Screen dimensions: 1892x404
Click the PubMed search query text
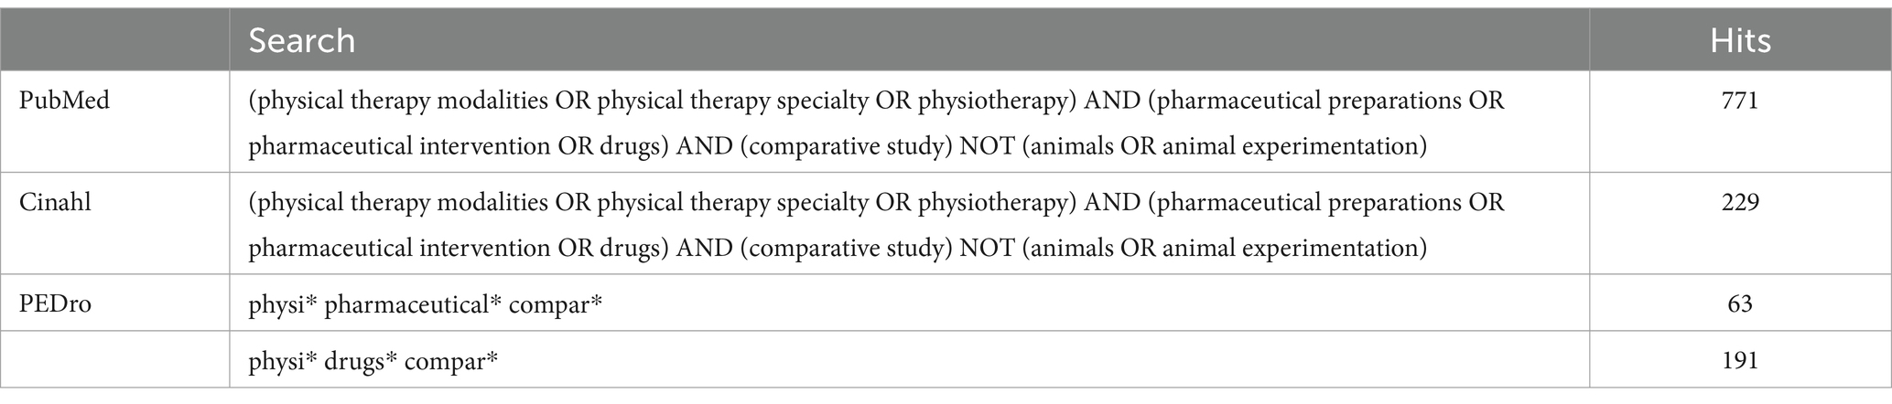[x=876, y=122]
